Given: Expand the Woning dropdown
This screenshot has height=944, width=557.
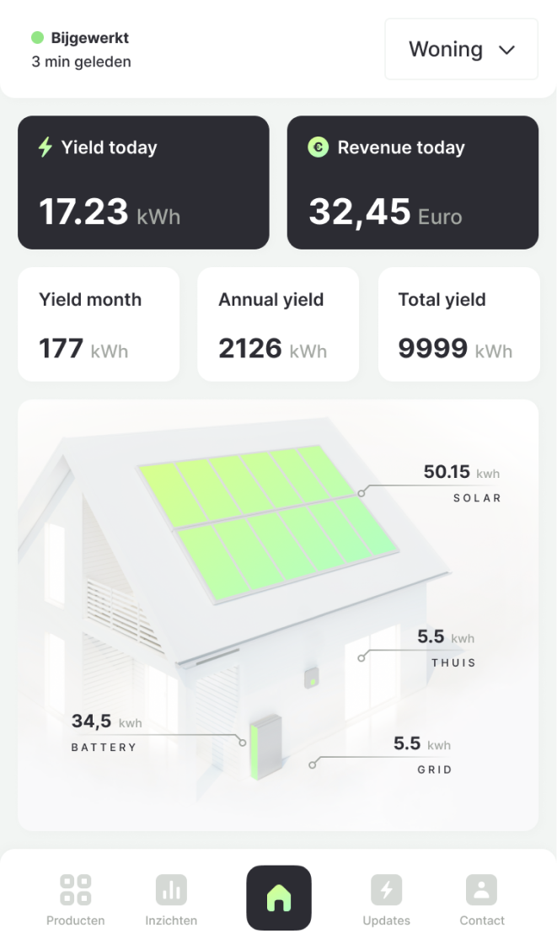Looking at the screenshot, I should 461,49.
